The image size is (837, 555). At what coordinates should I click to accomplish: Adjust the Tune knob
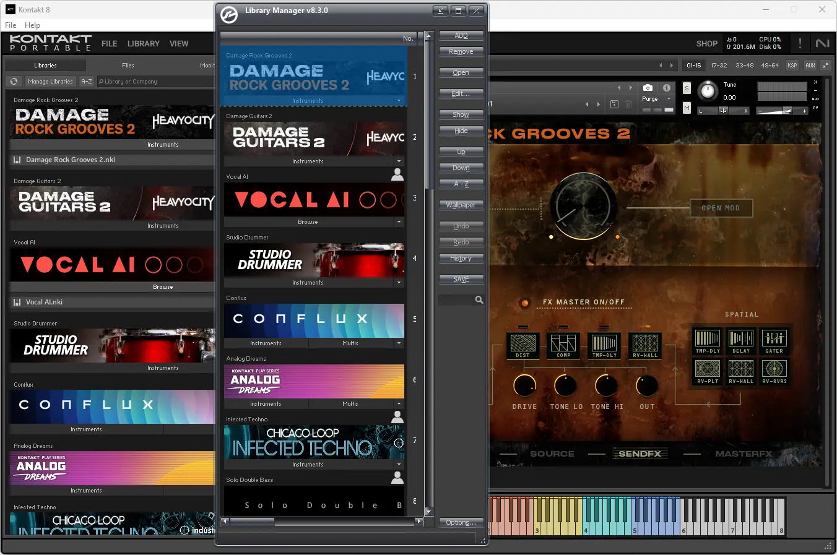pos(708,92)
